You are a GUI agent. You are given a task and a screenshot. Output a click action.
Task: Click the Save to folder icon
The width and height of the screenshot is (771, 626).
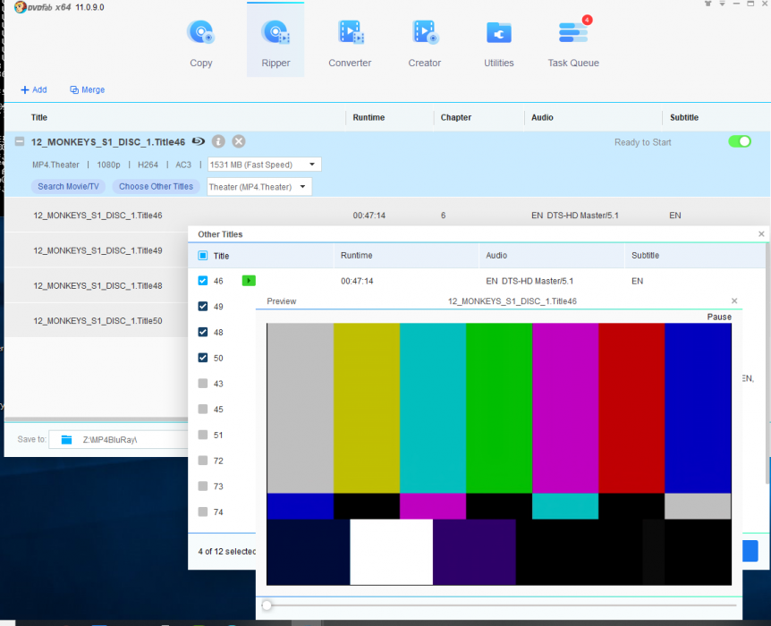point(66,439)
